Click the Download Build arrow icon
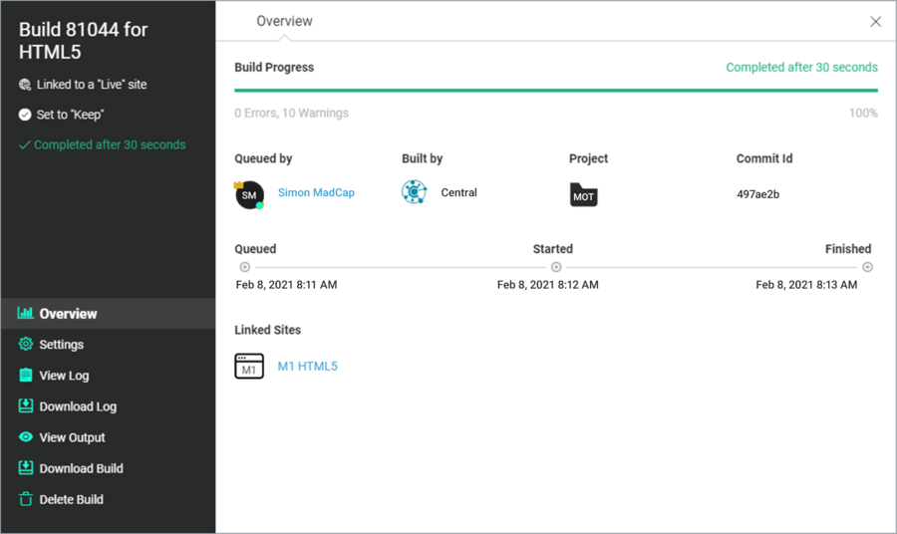The height and width of the screenshot is (534, 897). click(x=26, y=467)
